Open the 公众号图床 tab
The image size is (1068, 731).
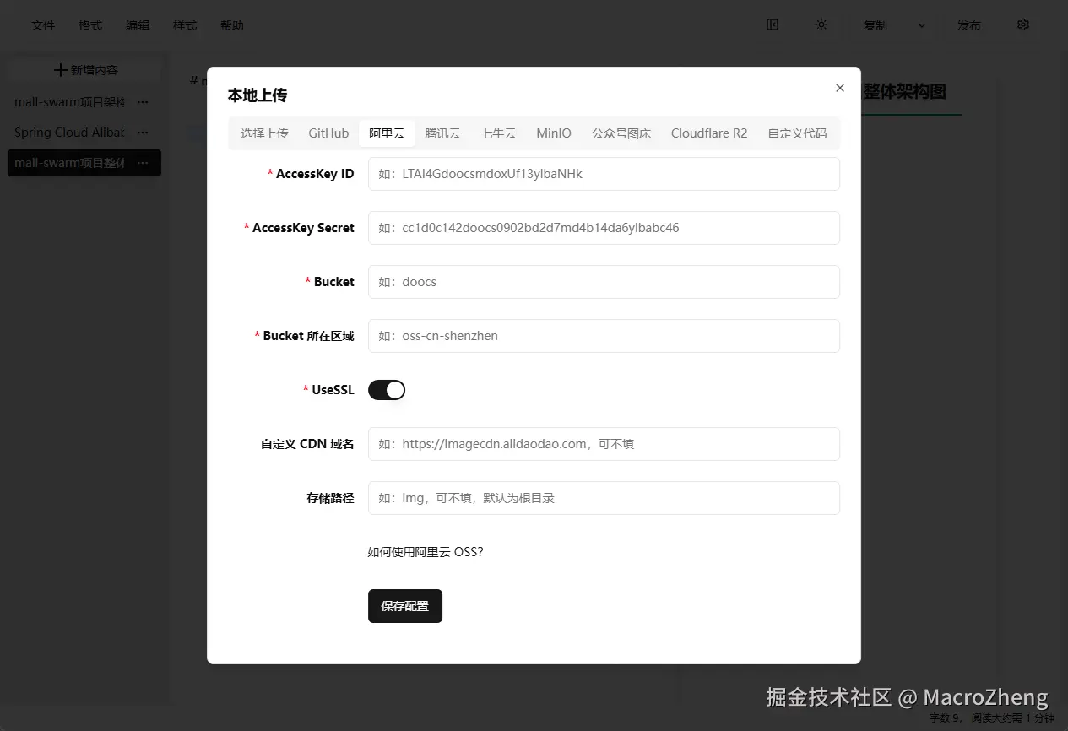(x=621, y=133)
